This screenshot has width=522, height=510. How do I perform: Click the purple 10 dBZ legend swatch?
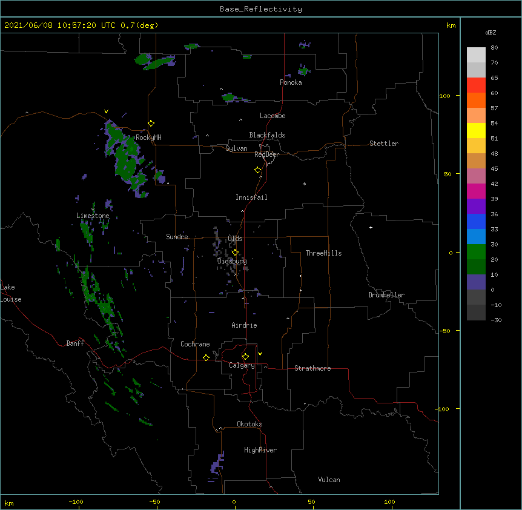[476, 282]
